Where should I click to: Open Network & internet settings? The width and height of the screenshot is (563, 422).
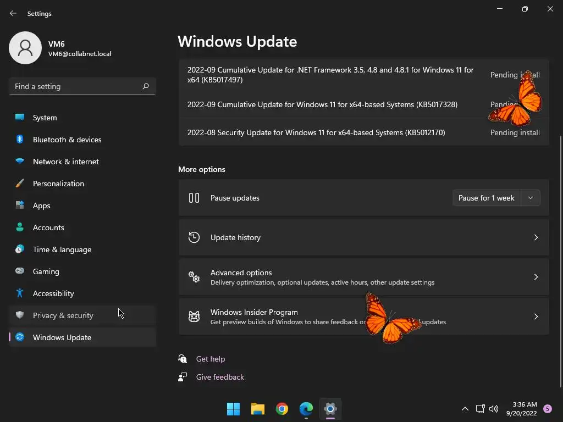(x=82, y=162)
